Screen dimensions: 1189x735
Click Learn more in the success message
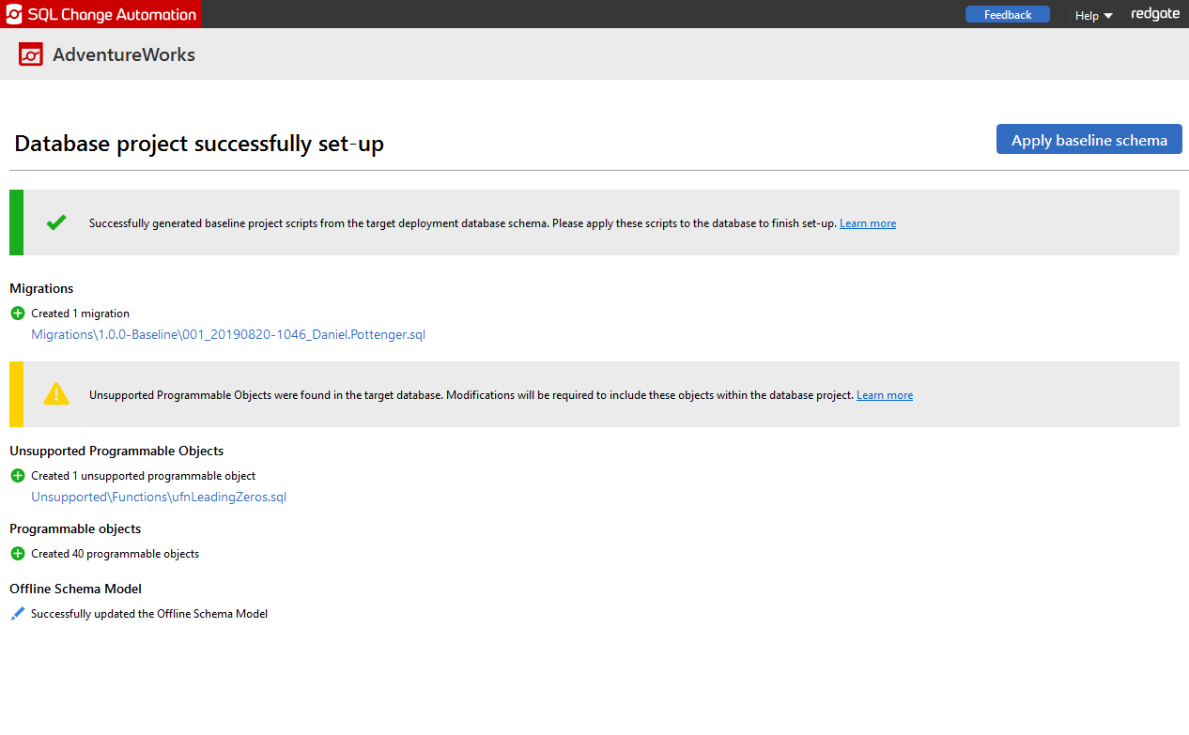(x=867, y=223)
